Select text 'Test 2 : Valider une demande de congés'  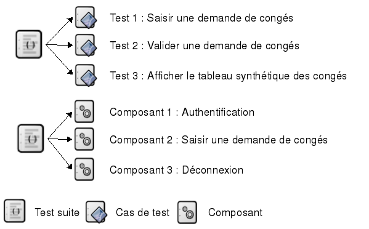[205, 46]
